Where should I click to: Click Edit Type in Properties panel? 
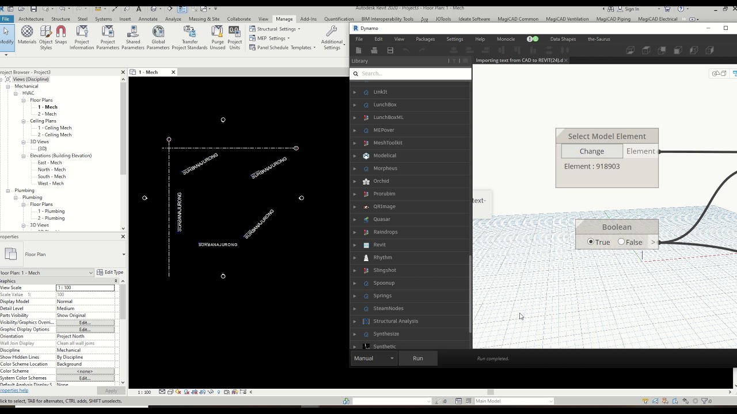[110, 273]
